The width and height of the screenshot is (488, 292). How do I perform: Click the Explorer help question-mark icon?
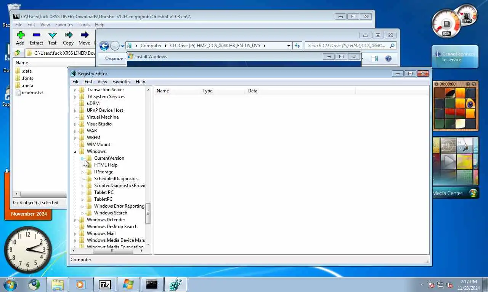click(x=388, y=59)
